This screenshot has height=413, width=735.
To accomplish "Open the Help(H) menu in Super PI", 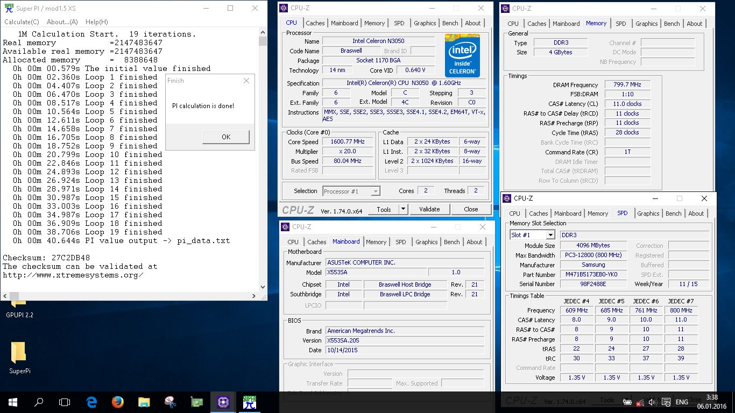I will 97,22.
